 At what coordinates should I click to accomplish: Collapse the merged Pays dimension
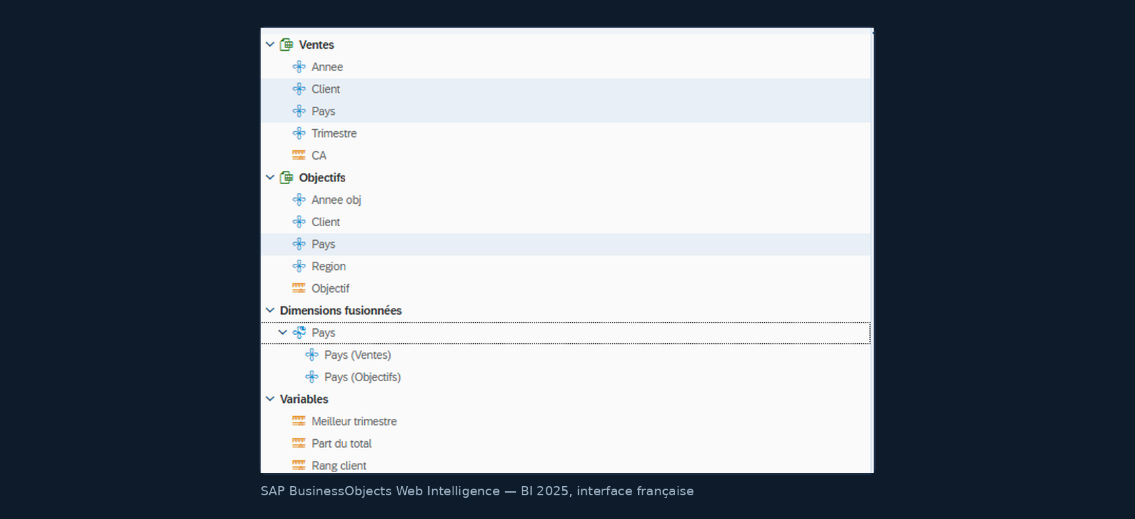click(282, 333)
